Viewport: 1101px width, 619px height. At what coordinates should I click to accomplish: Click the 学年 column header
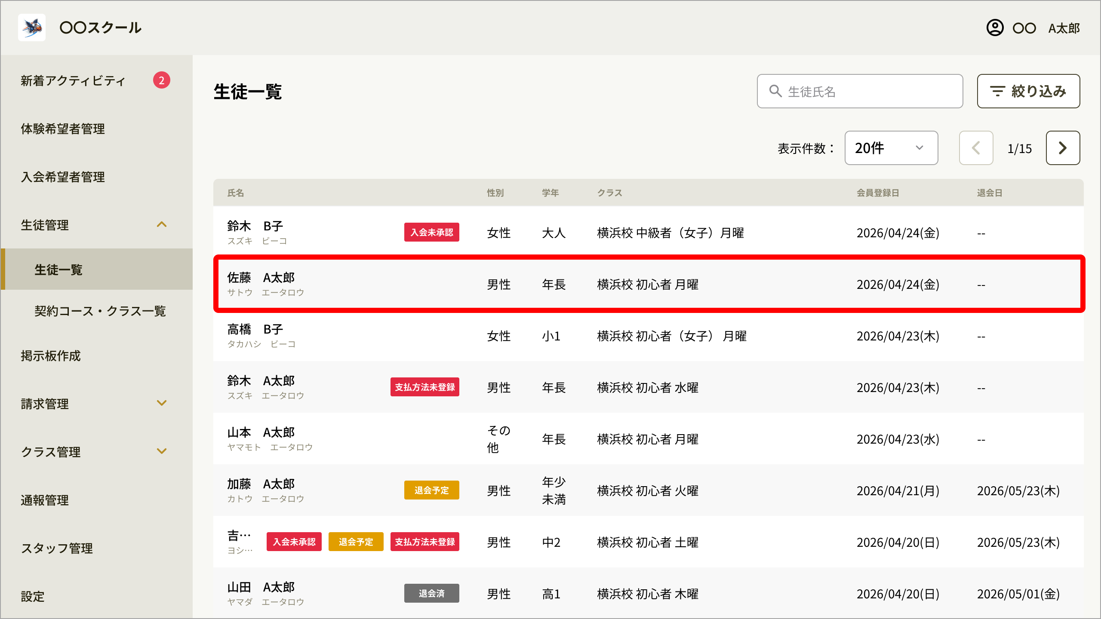pos(550,193)
